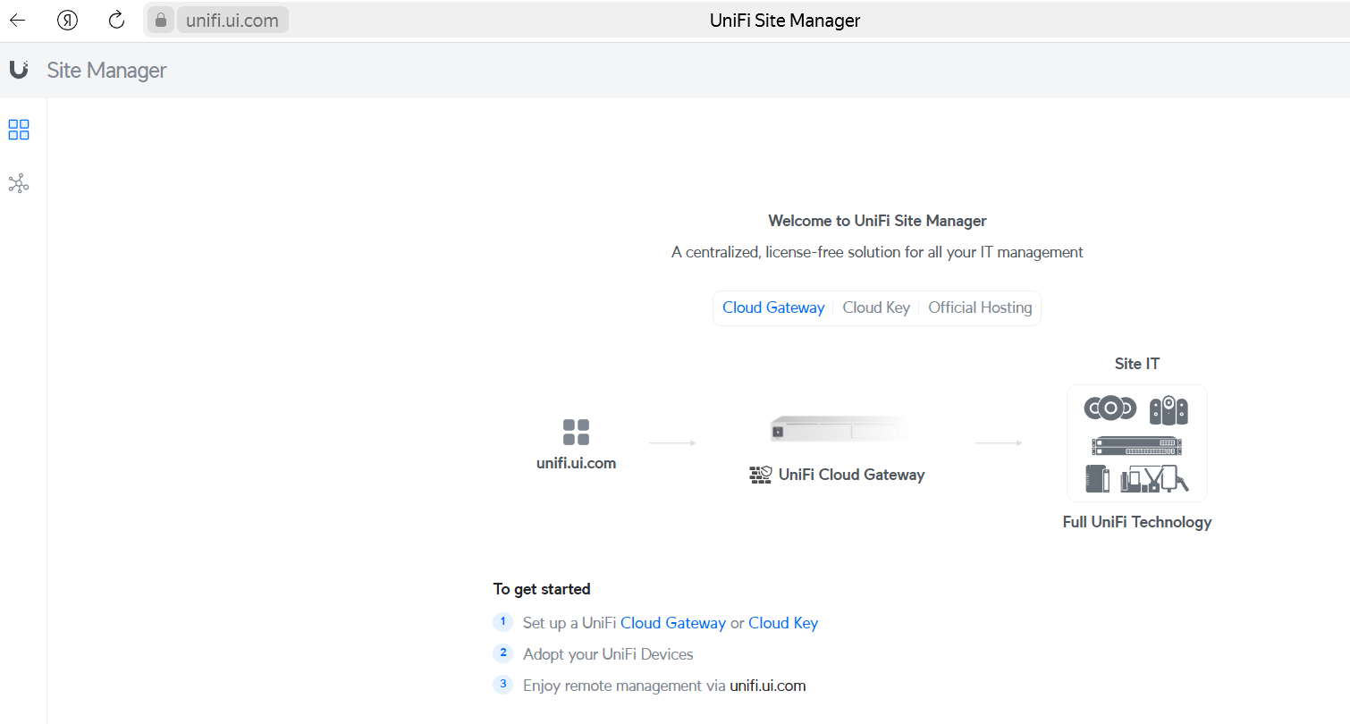Open the Yandex browser home icon
Image resolution: width=1350 pixels, height=724 pixels.
pos(67,20)
